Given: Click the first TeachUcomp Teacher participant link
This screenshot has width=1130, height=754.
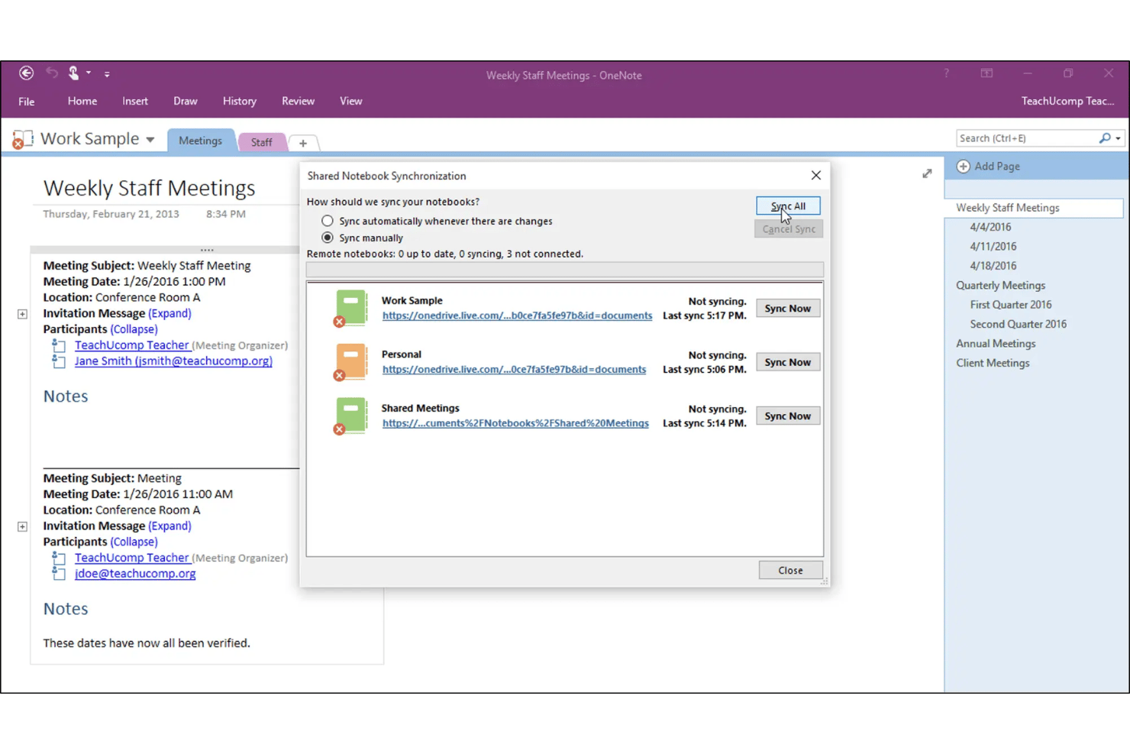Looking at the screenshot, I should tap(131, 345).
